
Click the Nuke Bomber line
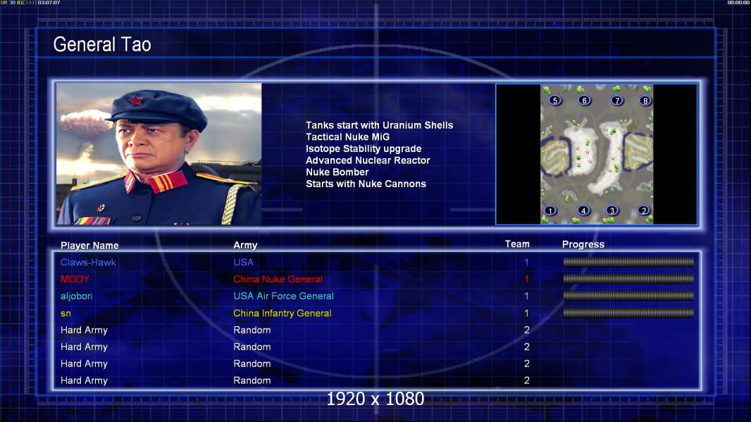[x=337, y=172]
